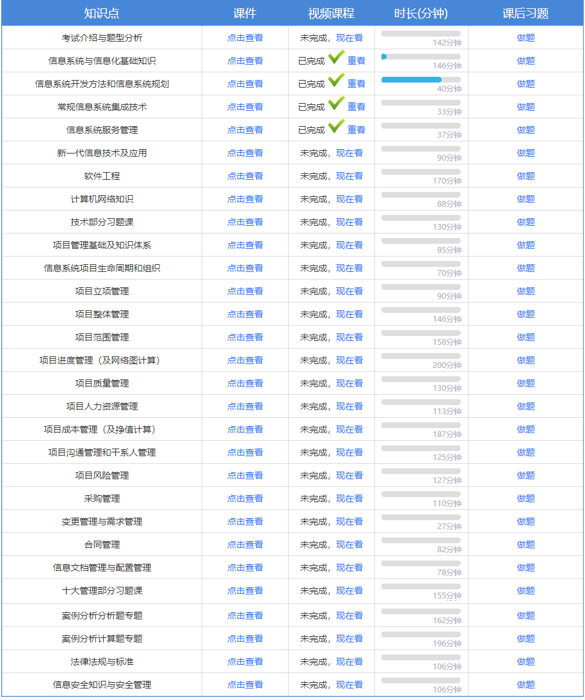Click the 视频课程 column header
The height and width of the screenshot is (700, 585).
click(x=331, y=13)
